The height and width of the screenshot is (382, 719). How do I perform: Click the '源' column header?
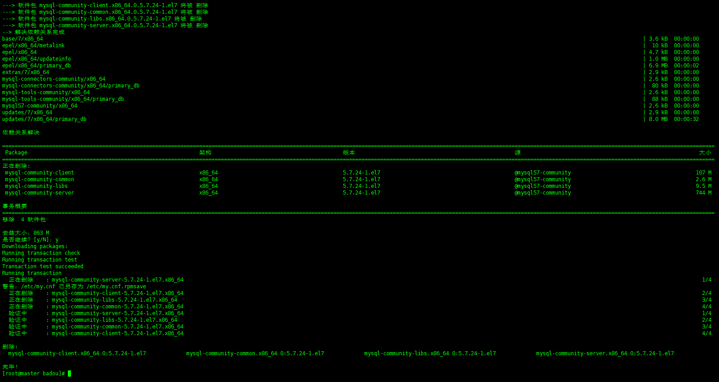(x=518, y=153)
